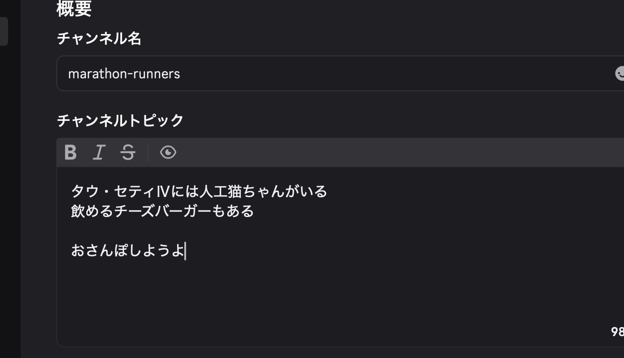Image resolution: width=624 pixels, height=358 pixels.
Task: Click the divider between strikethrough and preview icons
Action: pos(148,153)
